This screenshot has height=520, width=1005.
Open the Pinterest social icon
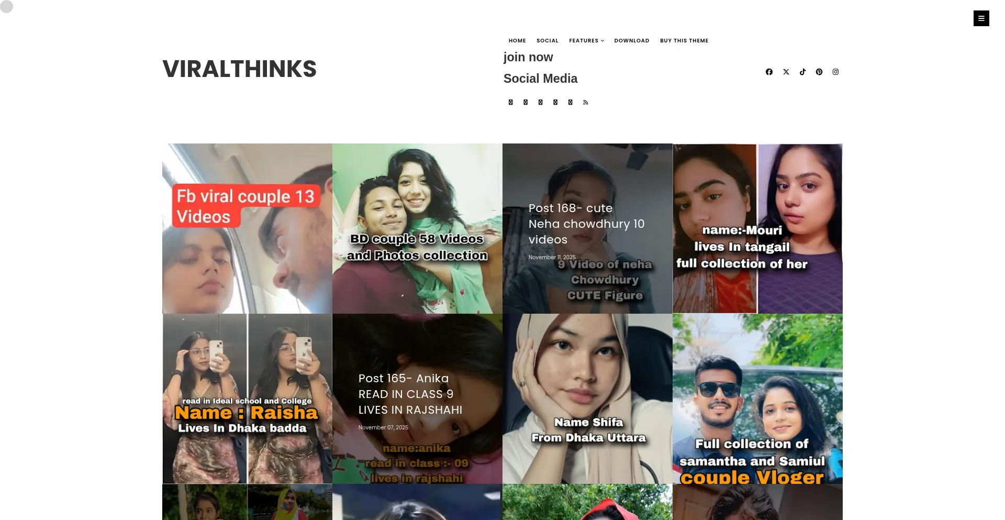(x=819, y=72)
